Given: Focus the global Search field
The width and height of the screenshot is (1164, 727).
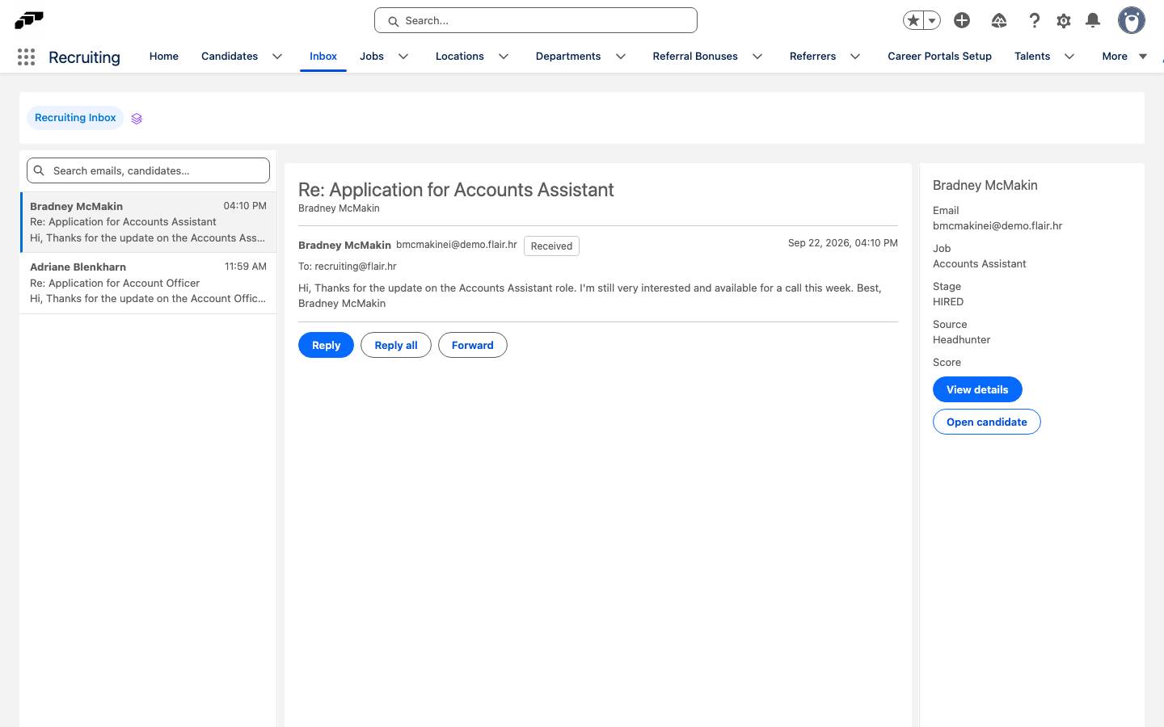Looking at the screenshot, I should [x=536, y=20].
